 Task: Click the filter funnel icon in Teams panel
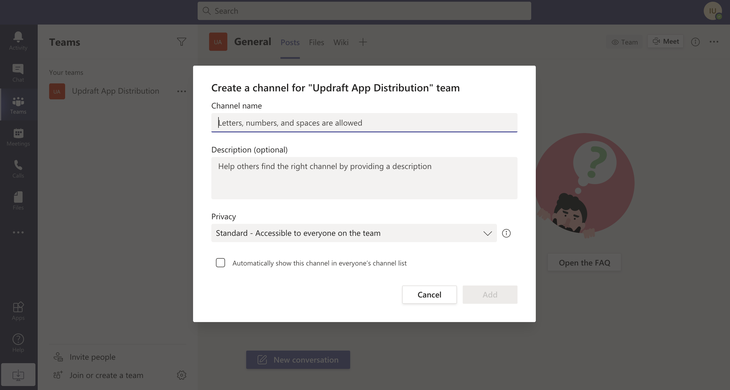(x=181, y=42)
